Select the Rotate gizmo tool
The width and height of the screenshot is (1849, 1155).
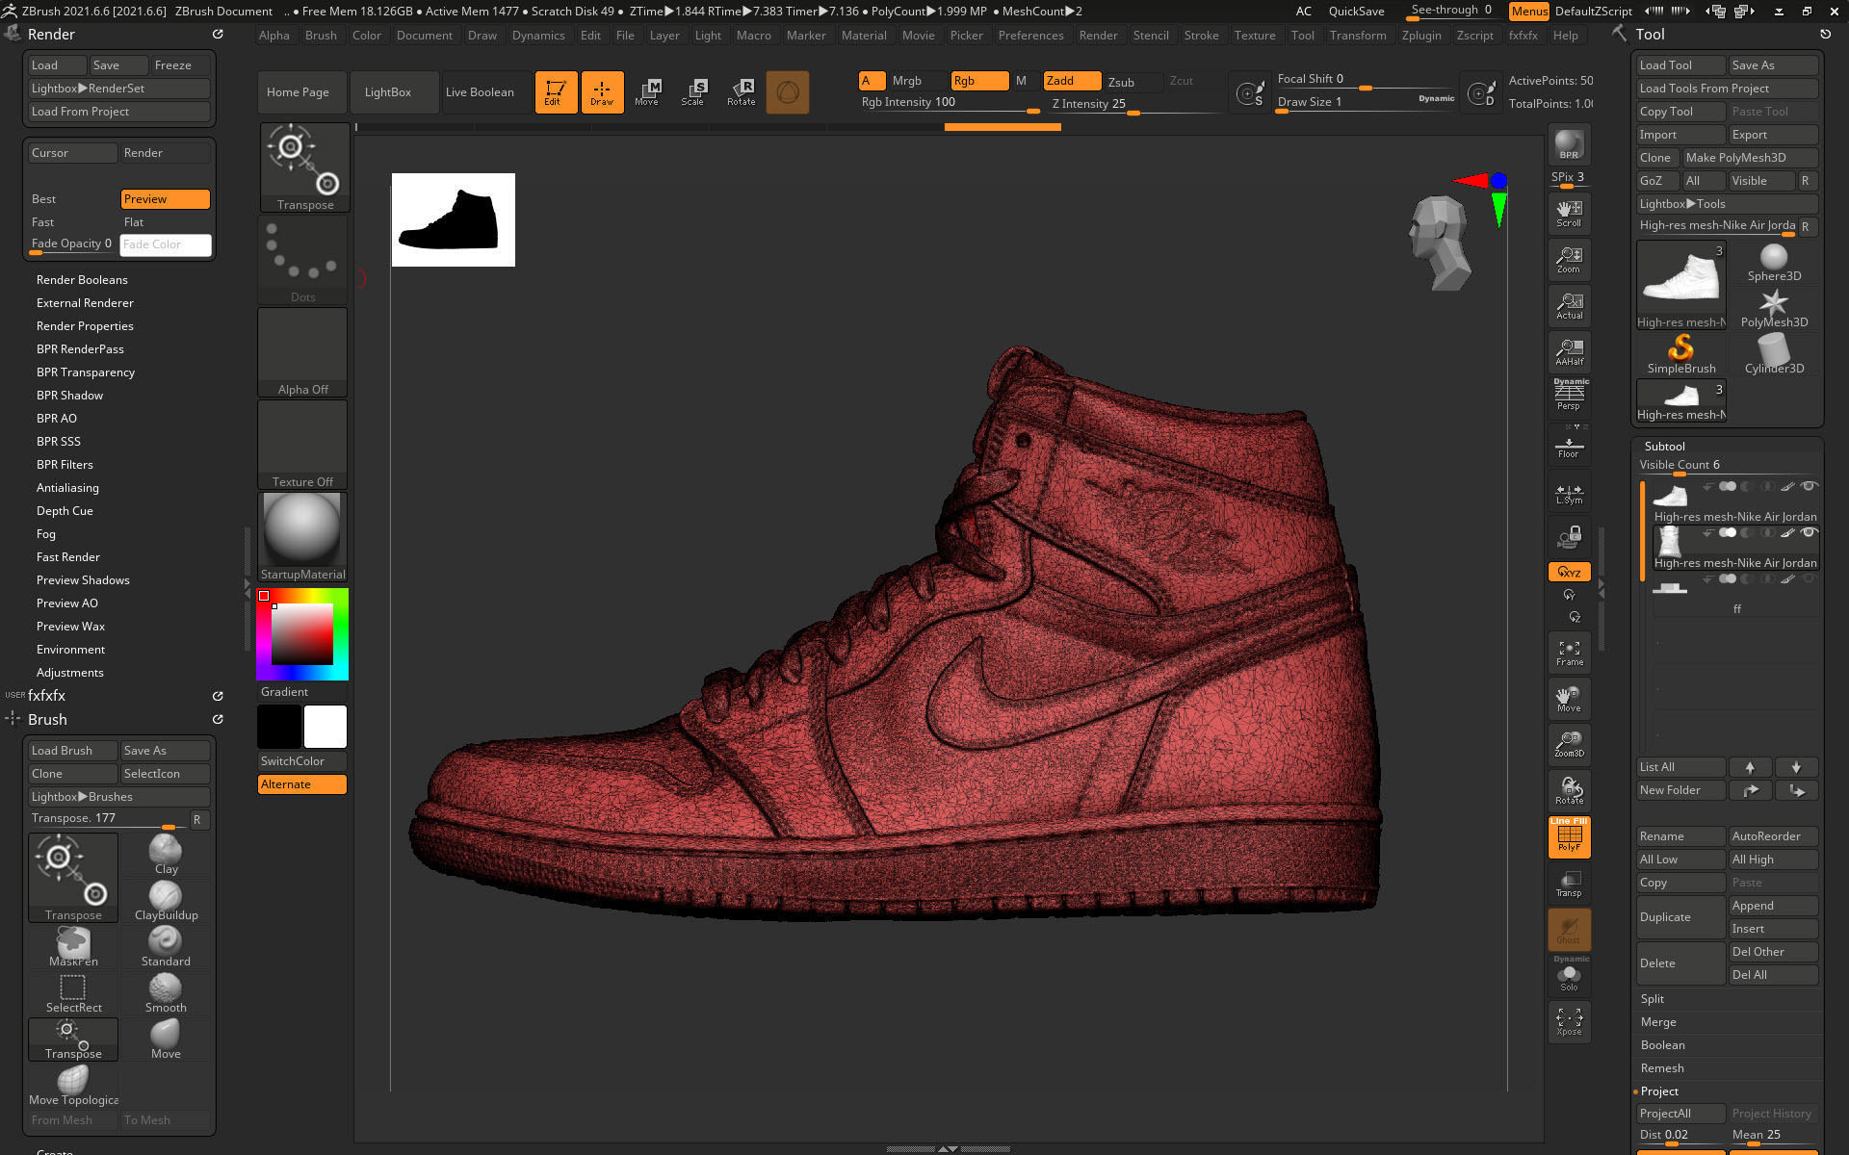[741, 92]
